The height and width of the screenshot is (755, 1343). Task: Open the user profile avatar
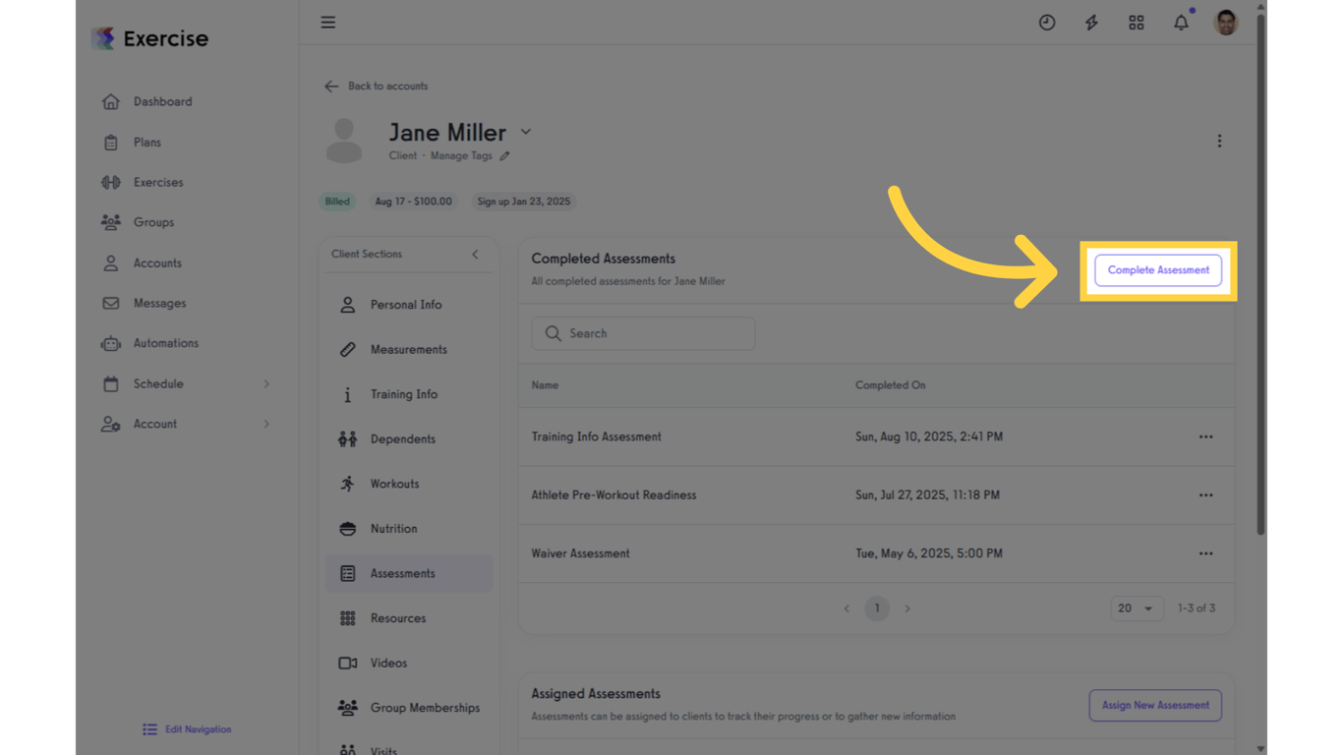pyautogui.click(x=1226, y=23)
